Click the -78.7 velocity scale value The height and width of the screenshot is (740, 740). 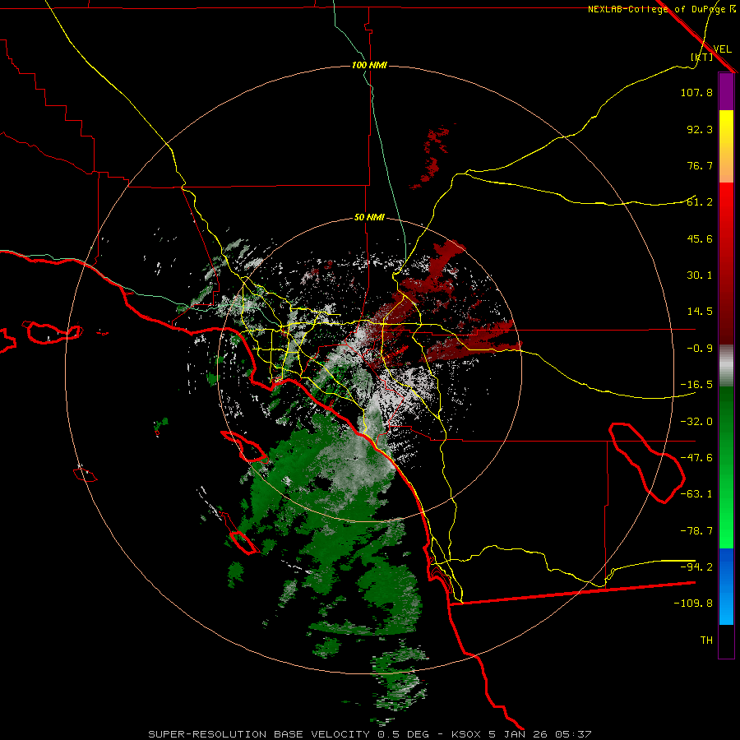[696, 531]
